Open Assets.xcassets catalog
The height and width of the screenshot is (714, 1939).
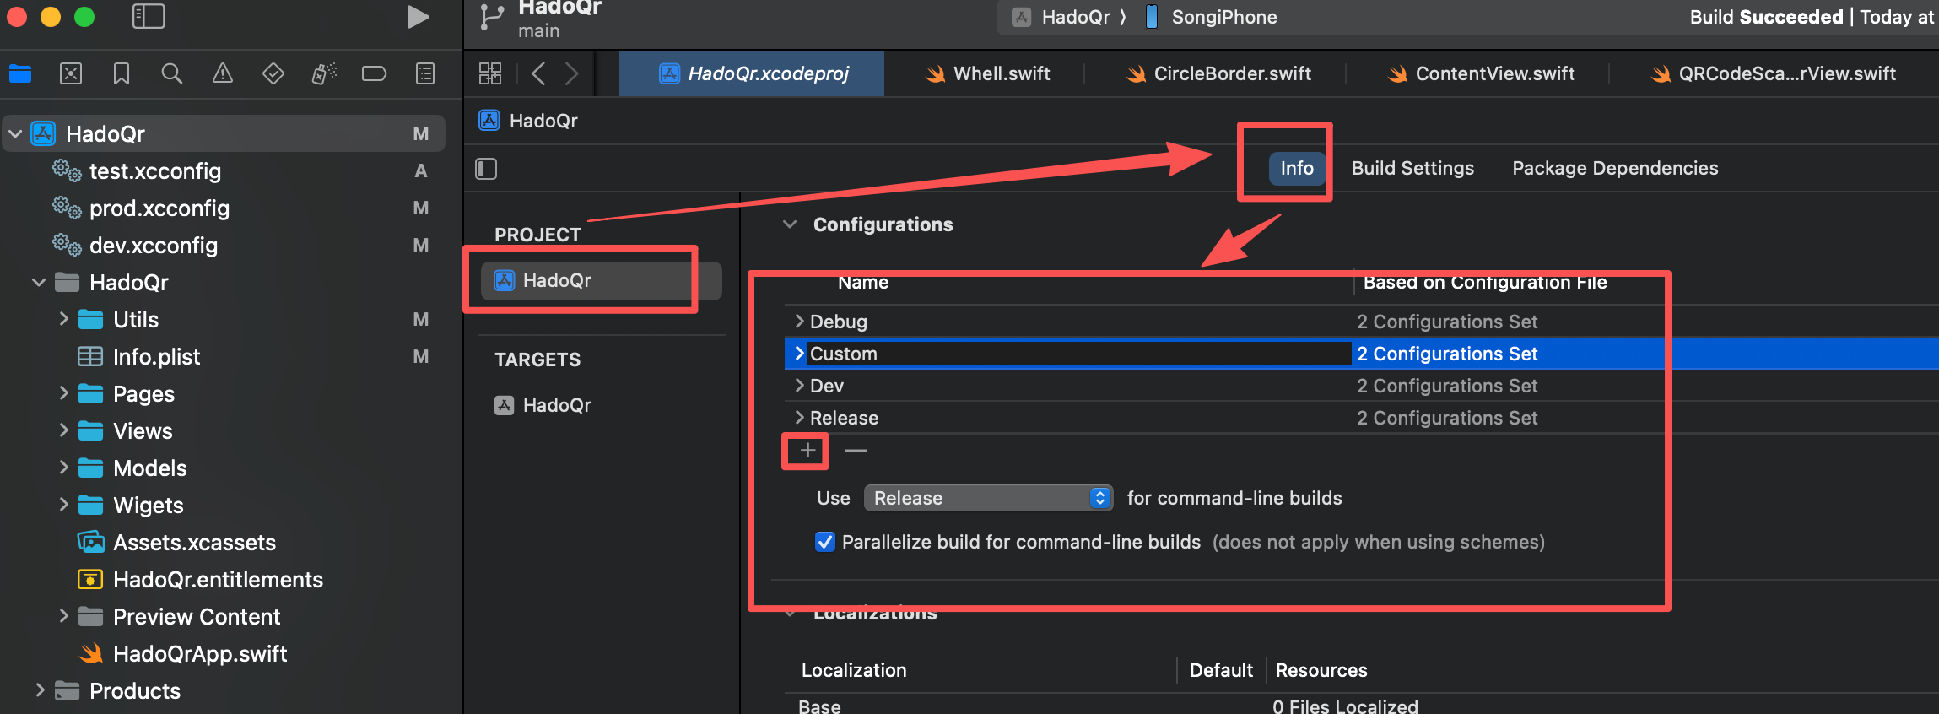(x=194, y=542)
